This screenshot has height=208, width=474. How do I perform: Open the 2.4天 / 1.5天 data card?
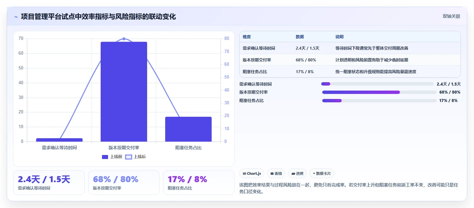49,183
